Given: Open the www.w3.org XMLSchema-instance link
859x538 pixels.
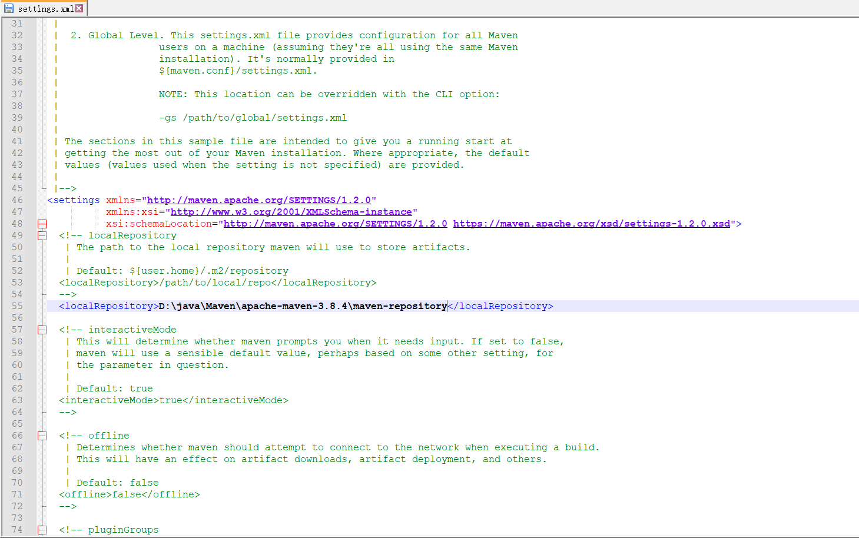Looking at the screenshot, I should pos(291,212).
